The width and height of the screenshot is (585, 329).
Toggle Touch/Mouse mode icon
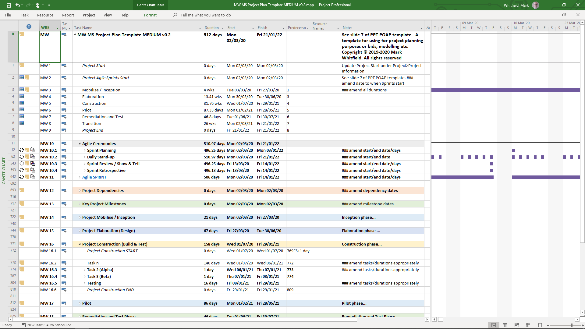[38, 5]
